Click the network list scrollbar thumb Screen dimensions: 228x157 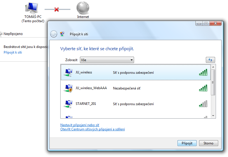click(x=213, y=82)
